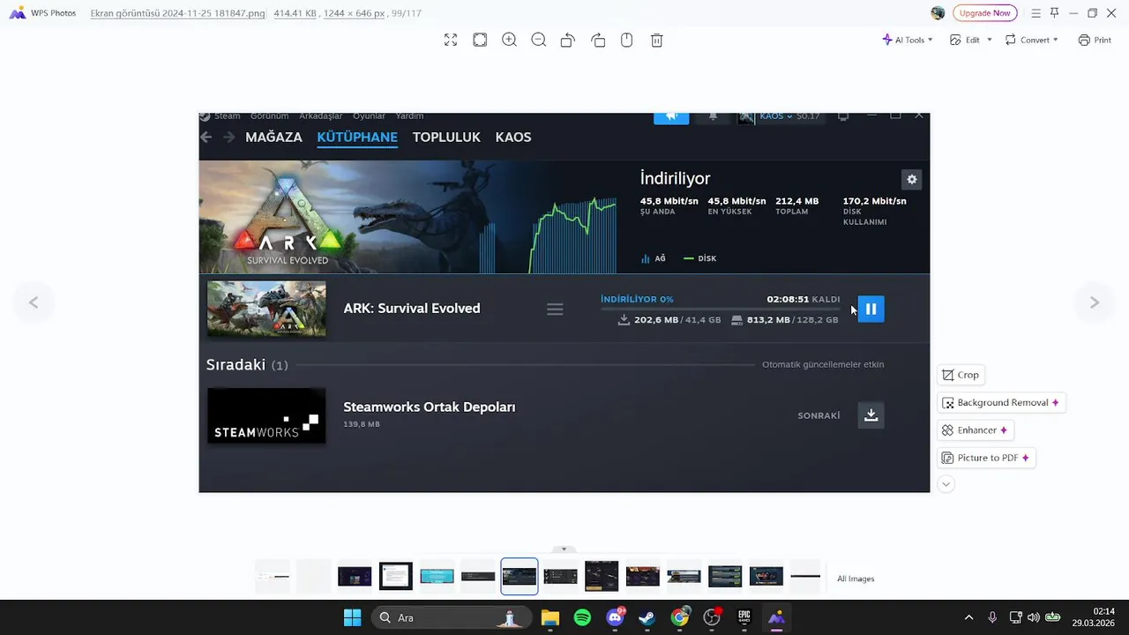Collapse the thumbnail strip

(564, 549)
